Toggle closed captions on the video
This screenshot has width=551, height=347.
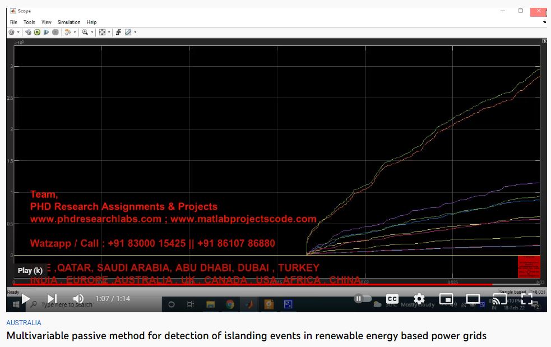(x=392, y=299)
